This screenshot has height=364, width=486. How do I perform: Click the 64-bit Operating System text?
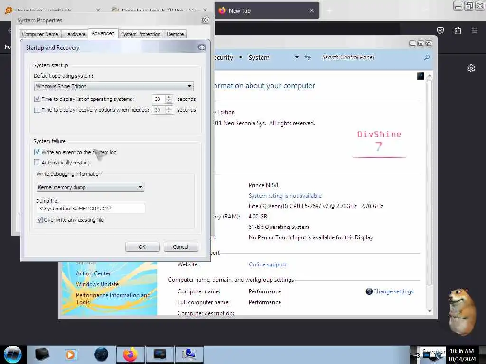pos(279,227)
